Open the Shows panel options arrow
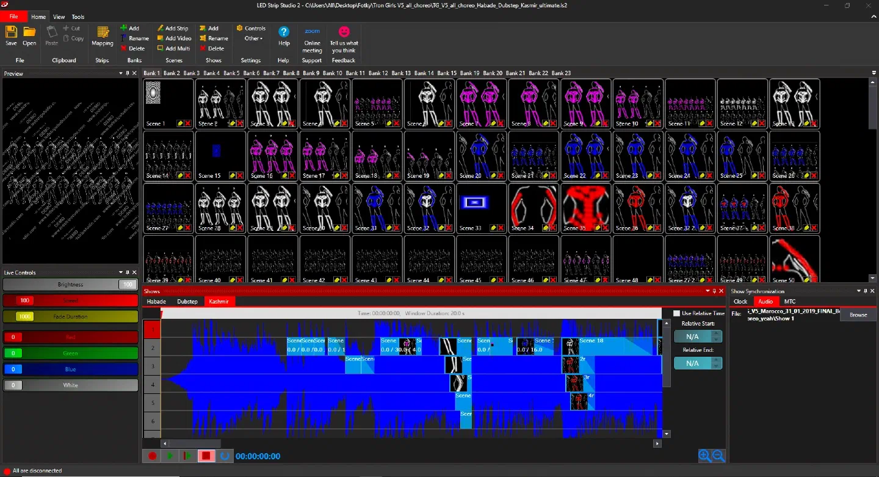The height and width of the screenshot is (477, 879). click(707, 291)
